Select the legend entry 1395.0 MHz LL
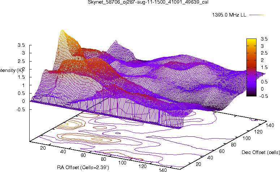Screen dimensions: 280x172 (229, 15)
